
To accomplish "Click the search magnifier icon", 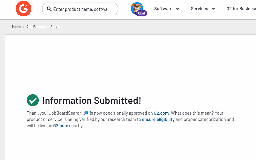I will (x=49, y=9).
